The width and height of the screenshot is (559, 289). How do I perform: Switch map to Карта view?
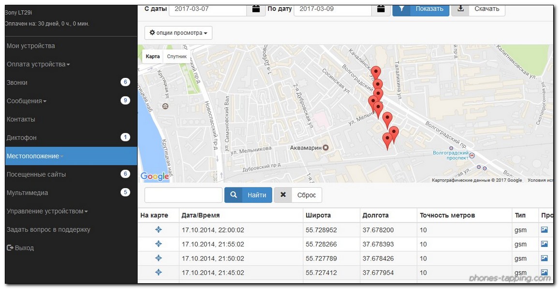point(153,57)
